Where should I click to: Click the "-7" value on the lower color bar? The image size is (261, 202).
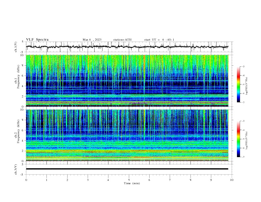243,157
